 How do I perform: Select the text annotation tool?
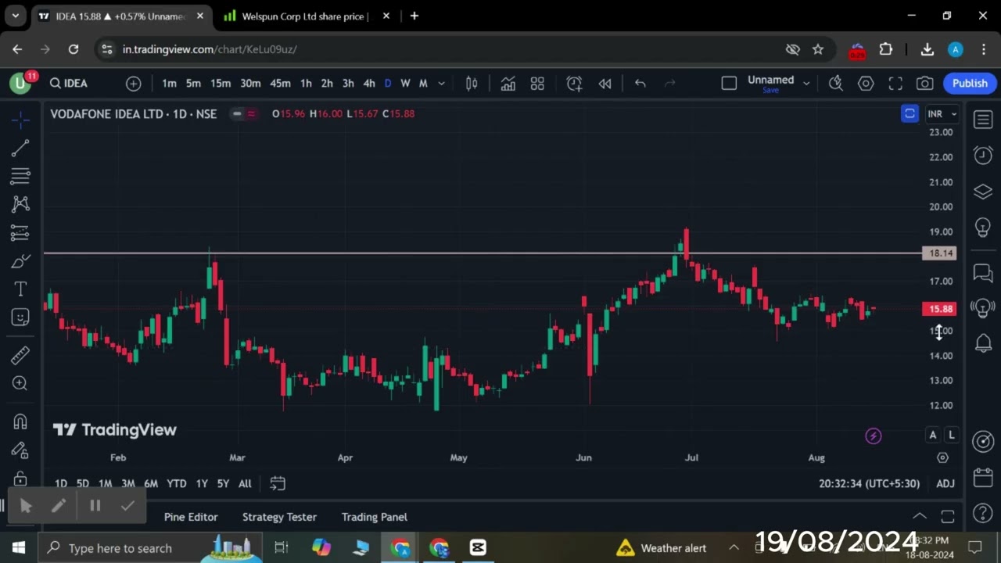(21, 289)
